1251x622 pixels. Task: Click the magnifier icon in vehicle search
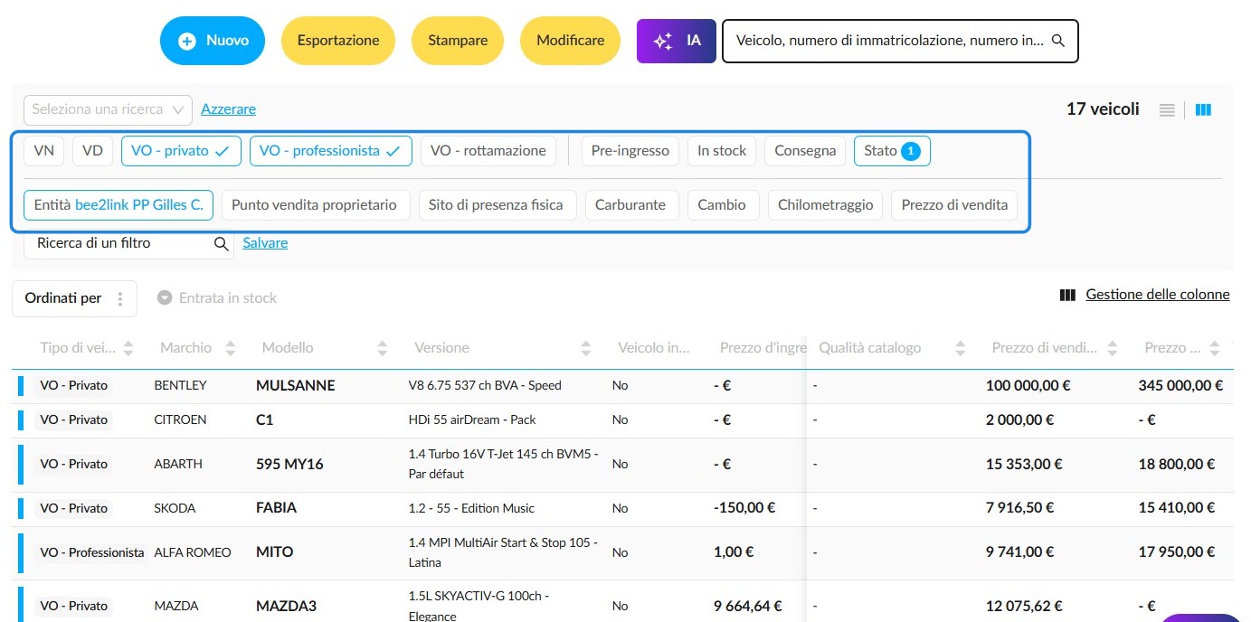1058,41
